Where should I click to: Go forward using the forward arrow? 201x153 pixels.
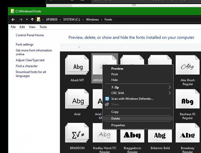21,19
